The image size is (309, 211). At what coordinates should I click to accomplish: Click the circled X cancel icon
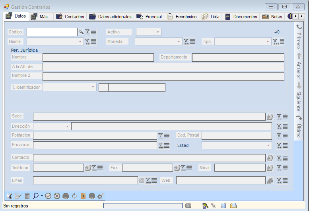(x=57, y=196)
